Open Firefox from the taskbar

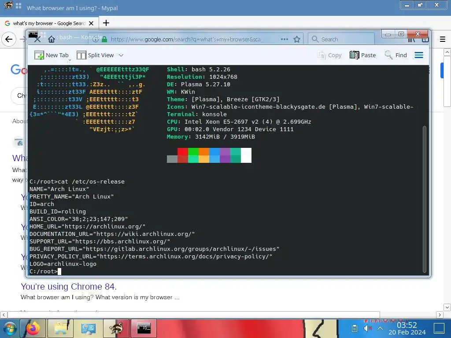(x=33, y=328)
